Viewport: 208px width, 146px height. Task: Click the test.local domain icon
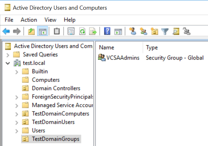click(17, 63)
